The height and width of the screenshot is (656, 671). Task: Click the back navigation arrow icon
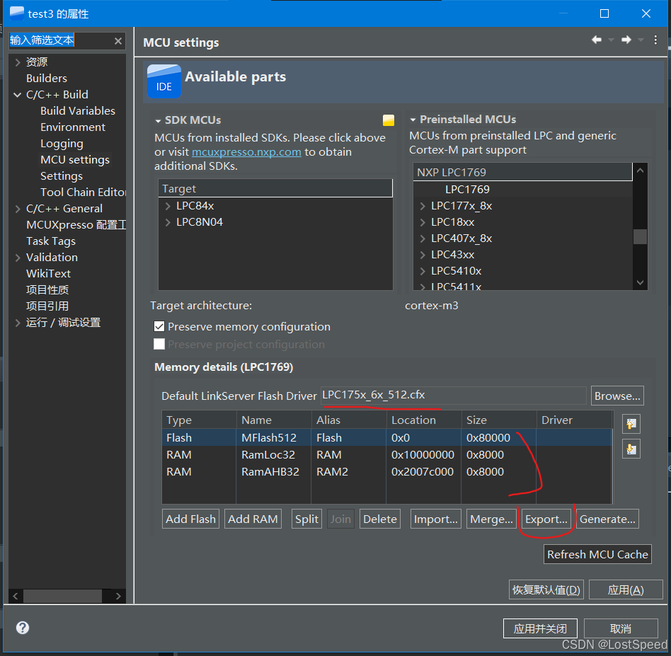click(x=597, y=40)
